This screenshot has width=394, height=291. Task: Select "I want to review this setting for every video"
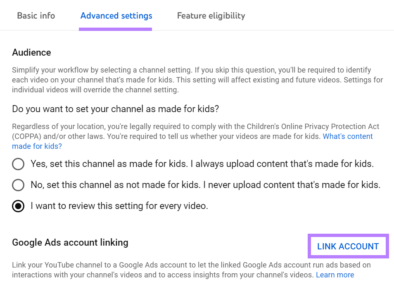(18, 206)
